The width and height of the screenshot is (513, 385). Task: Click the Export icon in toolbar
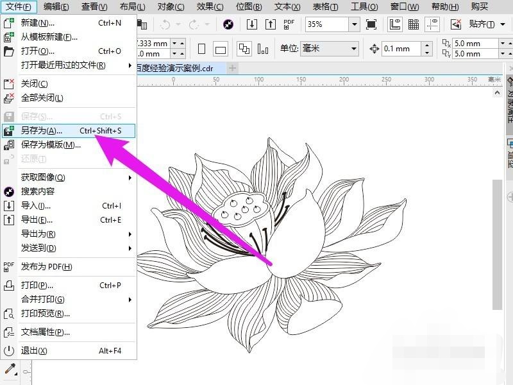pos(270,24)
